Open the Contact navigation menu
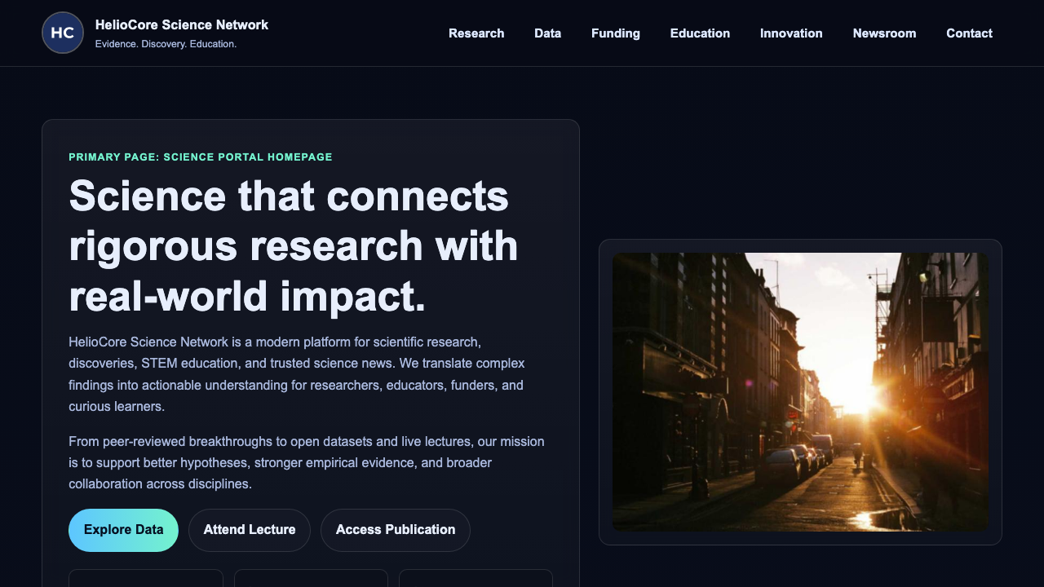Screen dimensions: 1044x587 [x=969, y=33]
